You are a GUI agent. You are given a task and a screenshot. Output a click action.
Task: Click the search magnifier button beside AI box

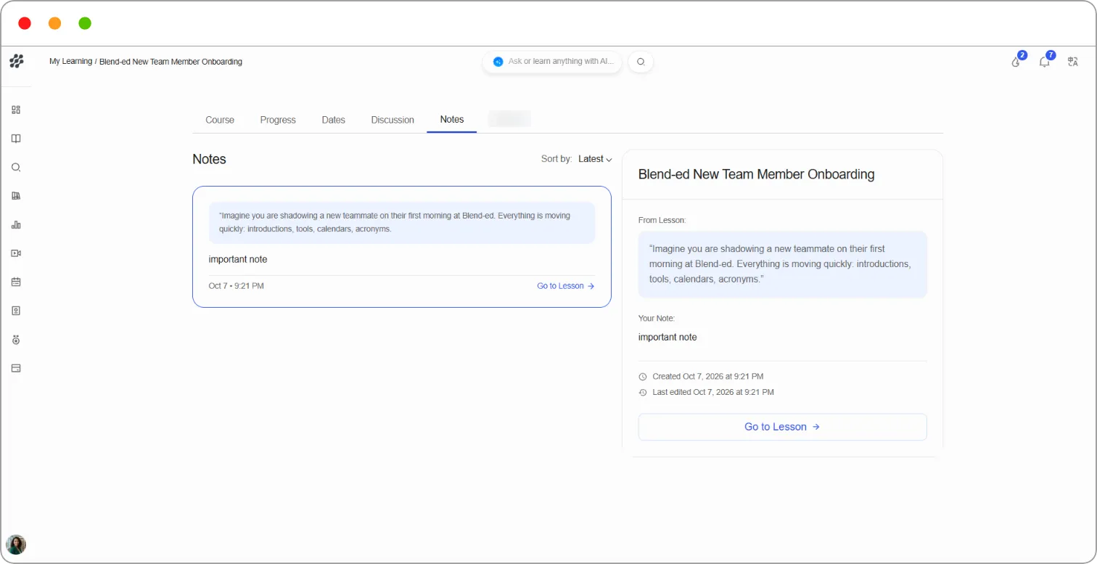641,62
